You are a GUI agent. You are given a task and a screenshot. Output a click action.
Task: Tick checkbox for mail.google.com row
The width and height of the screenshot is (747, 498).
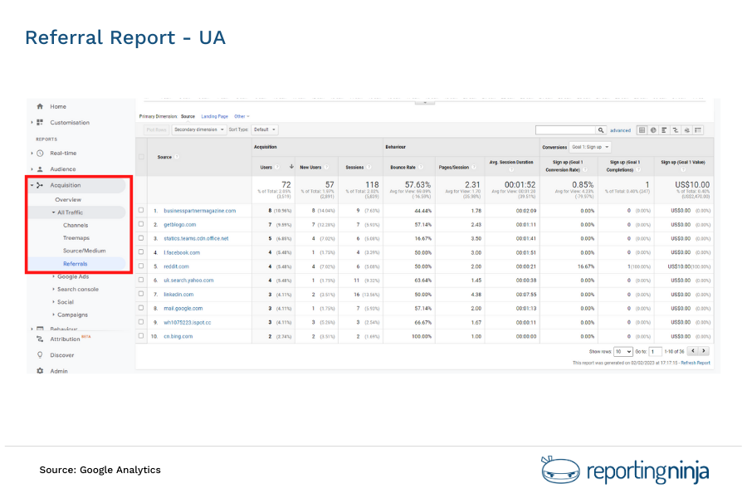[x=141, y=308]
